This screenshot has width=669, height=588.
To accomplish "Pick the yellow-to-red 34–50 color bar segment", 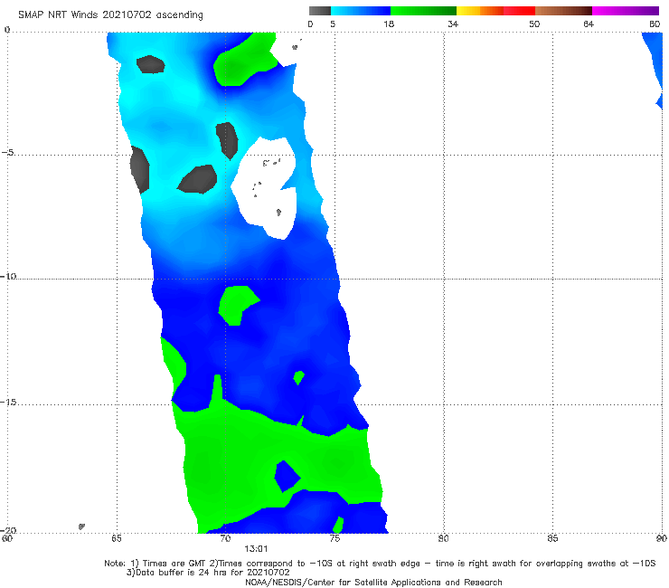I will point(495,11).
